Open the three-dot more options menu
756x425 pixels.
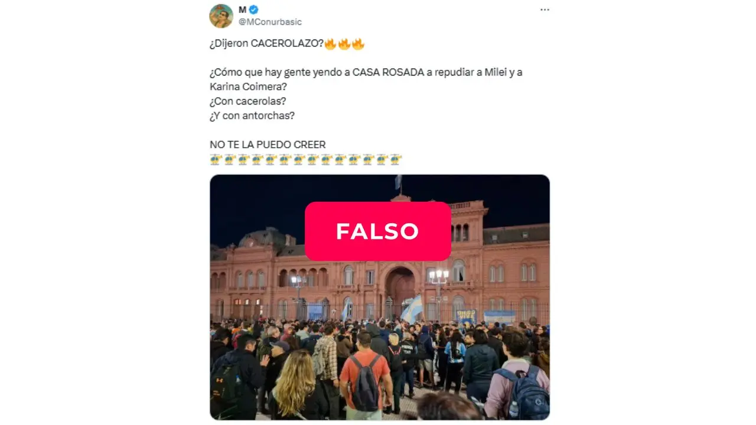[x=545, y=10]
